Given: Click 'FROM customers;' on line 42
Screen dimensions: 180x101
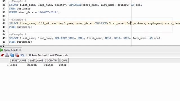Looking at the screenshot, I should click(21, 27).
